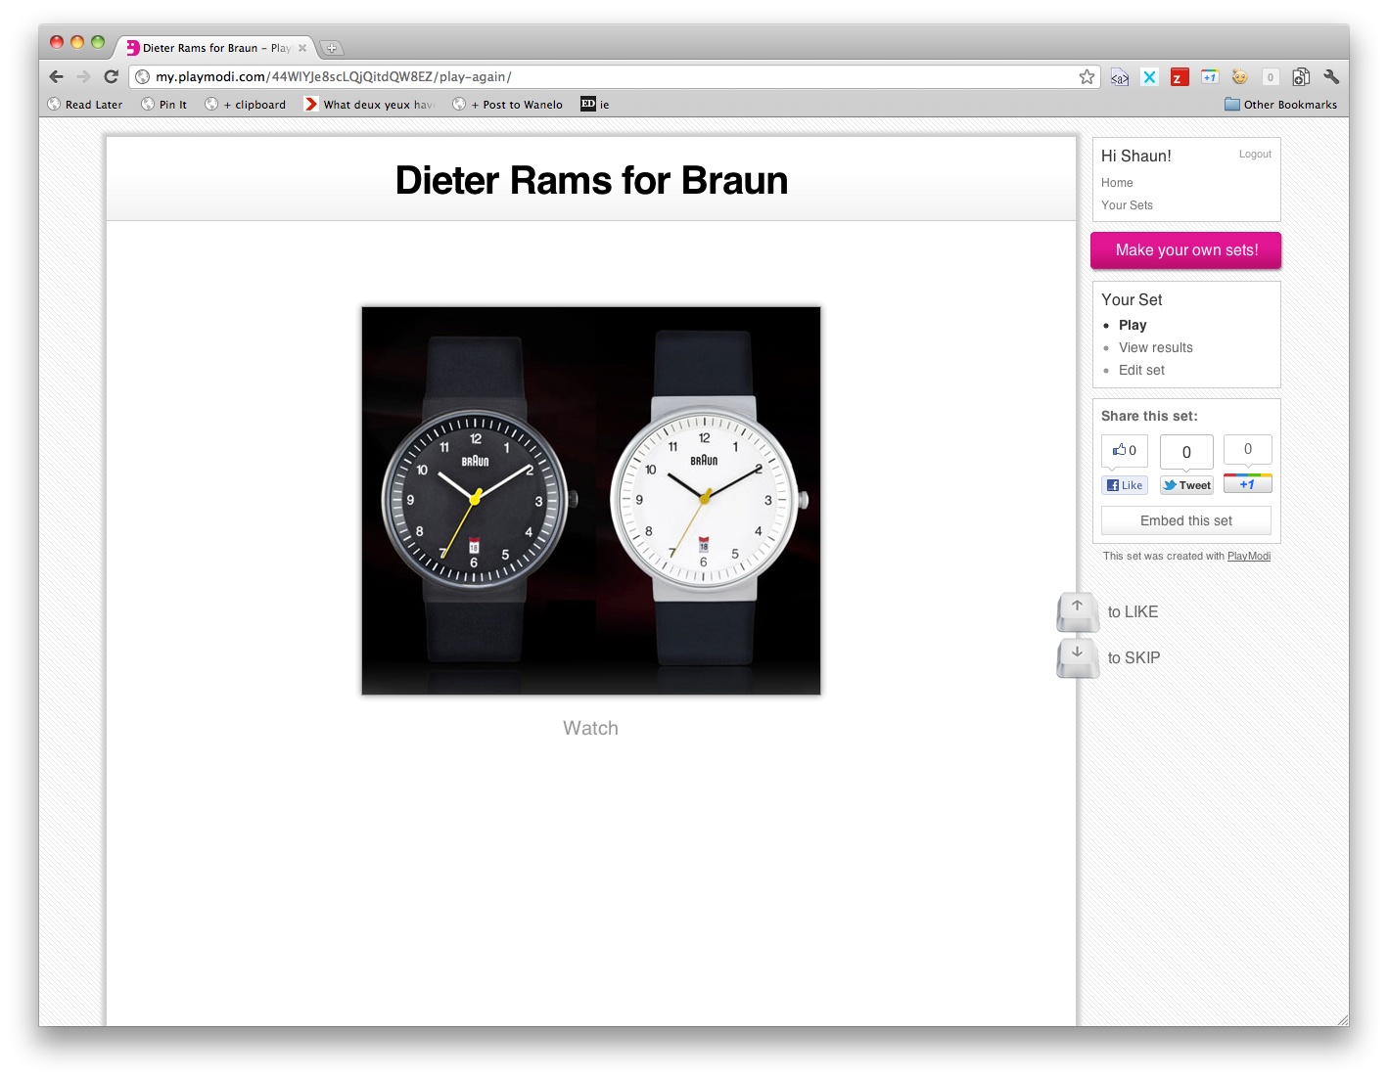Click the down arrow key to SKIP
The height and width of the screenshot is (1080, 1388).
click(x=1078, y=657)
